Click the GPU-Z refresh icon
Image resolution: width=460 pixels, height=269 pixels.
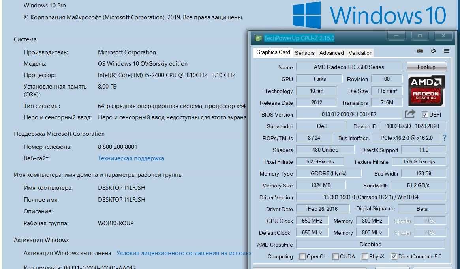(433, 51)
